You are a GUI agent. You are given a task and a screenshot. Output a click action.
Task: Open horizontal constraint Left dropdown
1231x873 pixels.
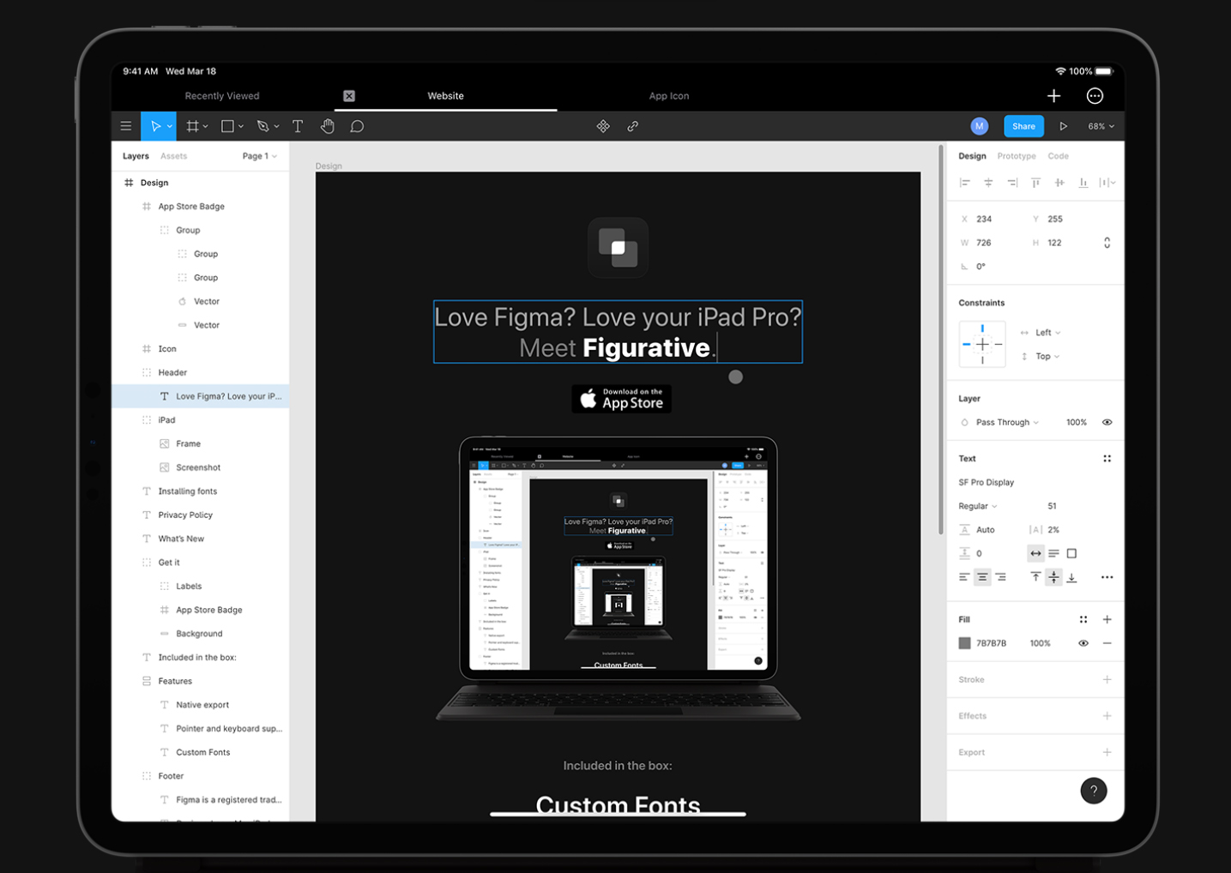(x=1047, y=333)
